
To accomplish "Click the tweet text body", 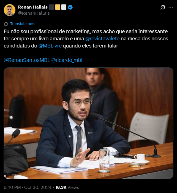I will [86, 39].
